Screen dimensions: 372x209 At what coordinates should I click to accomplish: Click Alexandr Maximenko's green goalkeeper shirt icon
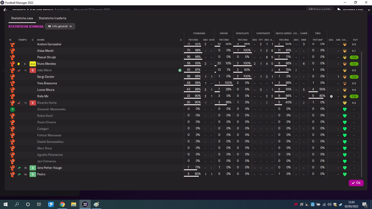coord(12,109)
